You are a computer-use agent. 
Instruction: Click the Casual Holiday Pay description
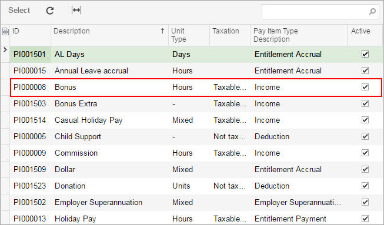tap(88, 120)
